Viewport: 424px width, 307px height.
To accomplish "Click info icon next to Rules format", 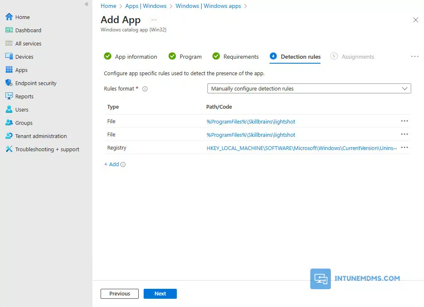I will click(x=145, y=89).
